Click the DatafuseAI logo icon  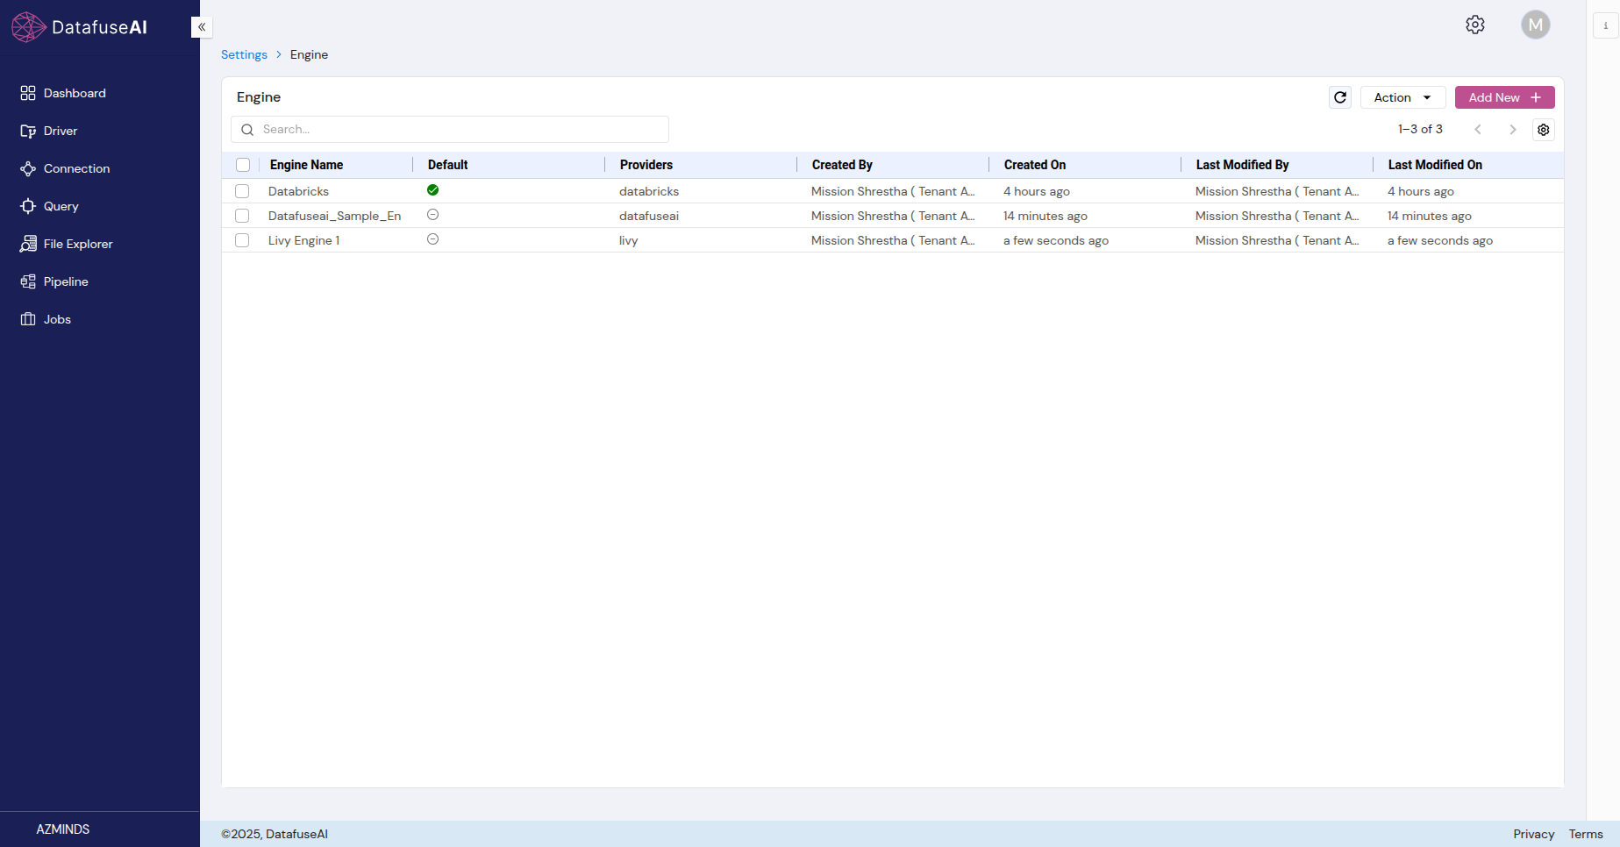(x=28, y=27)
